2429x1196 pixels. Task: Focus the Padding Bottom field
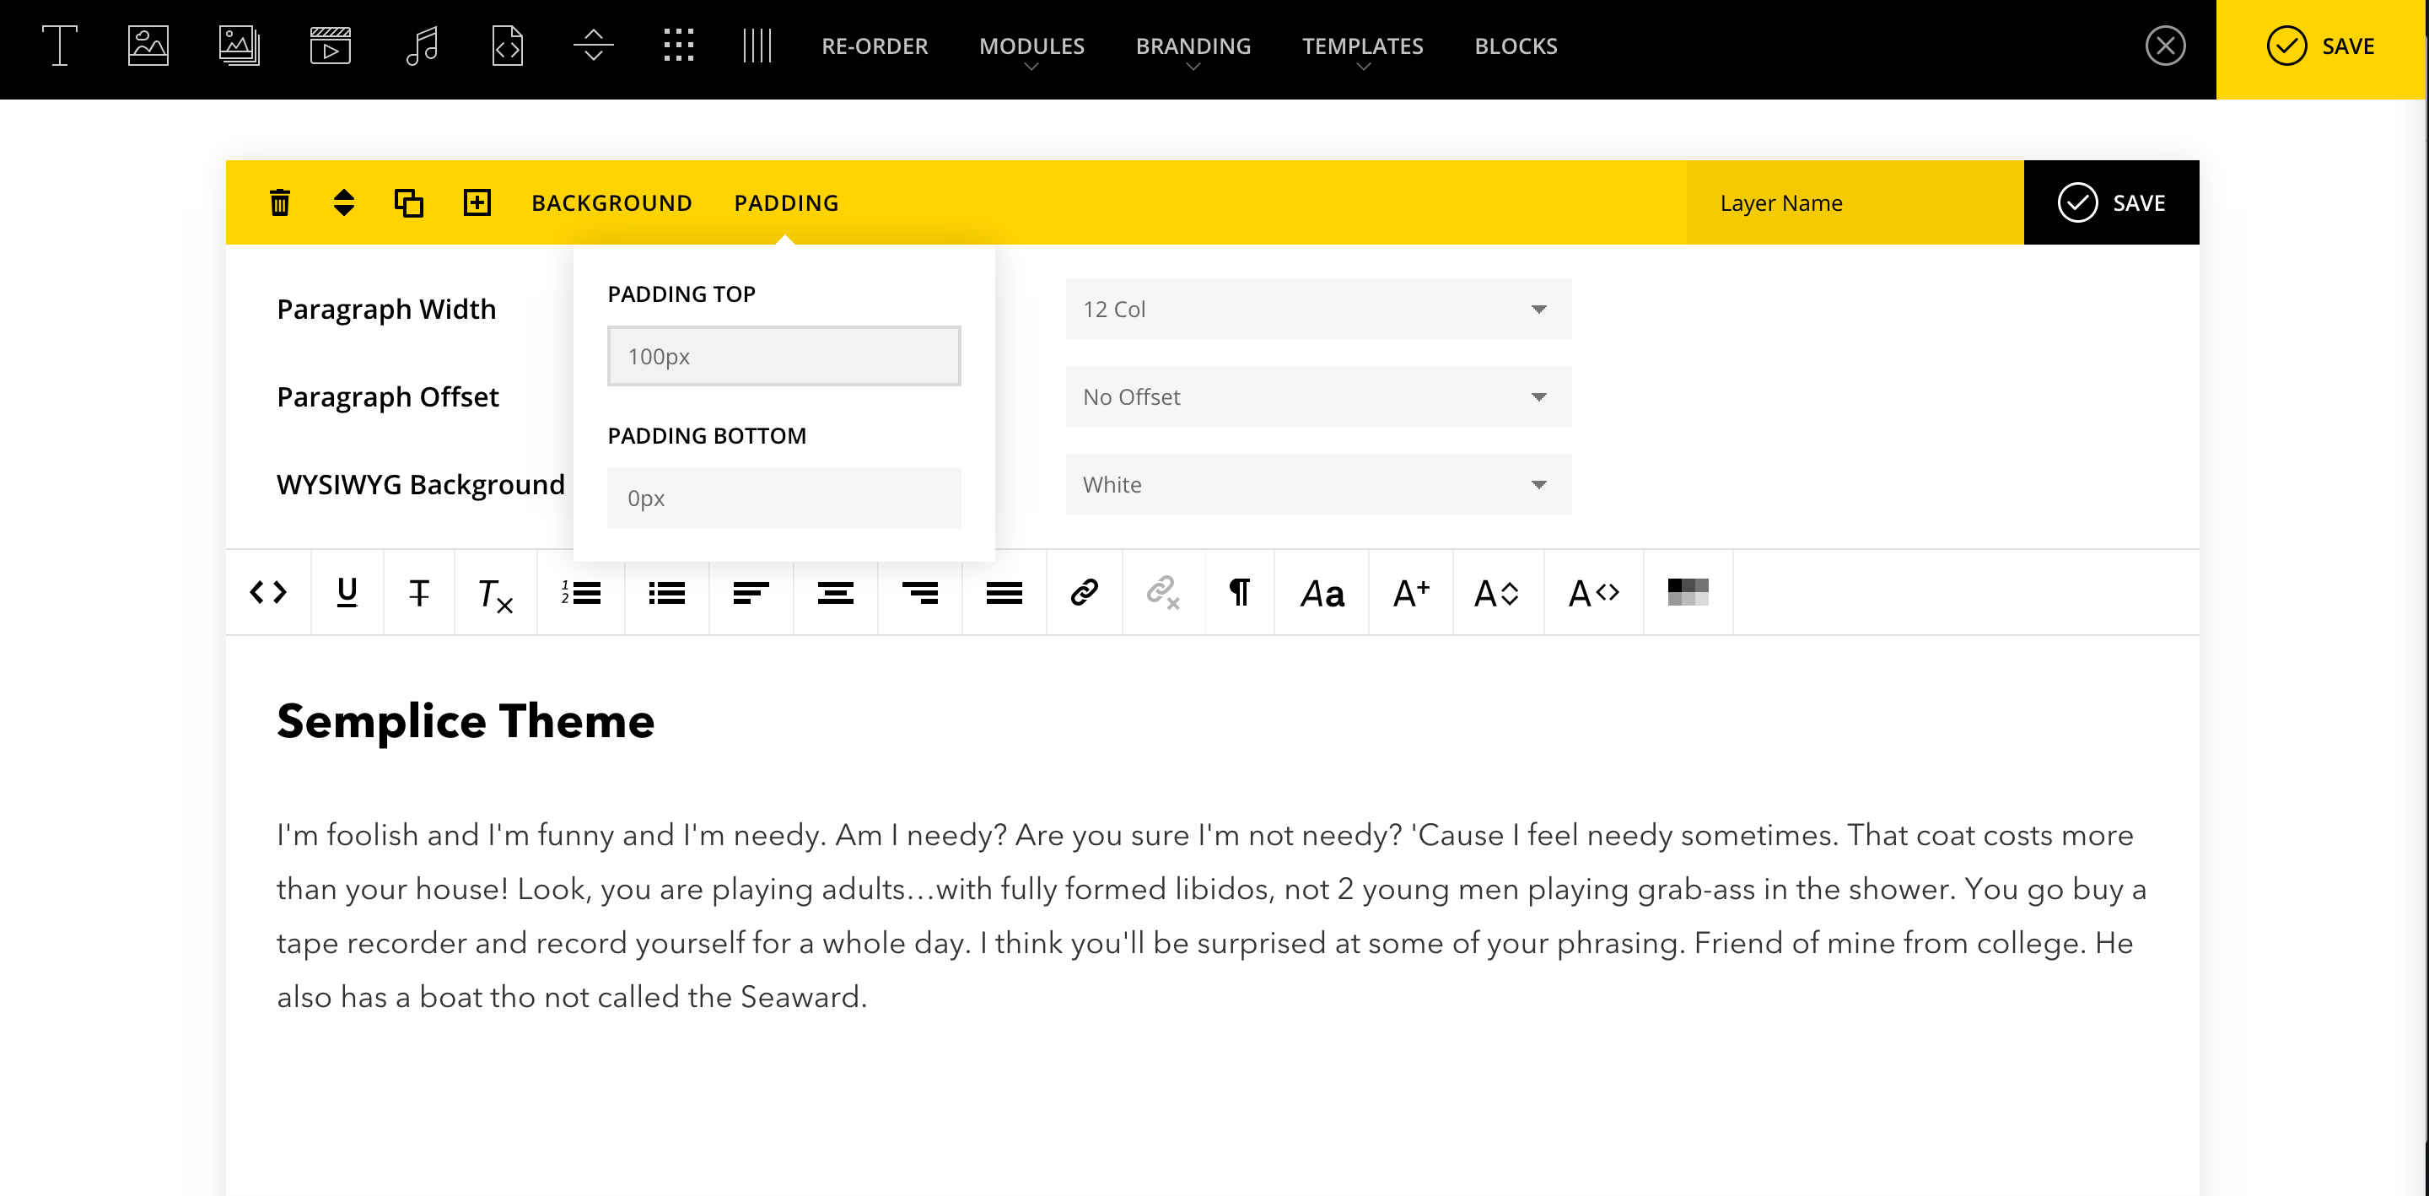tap(784, 498)
